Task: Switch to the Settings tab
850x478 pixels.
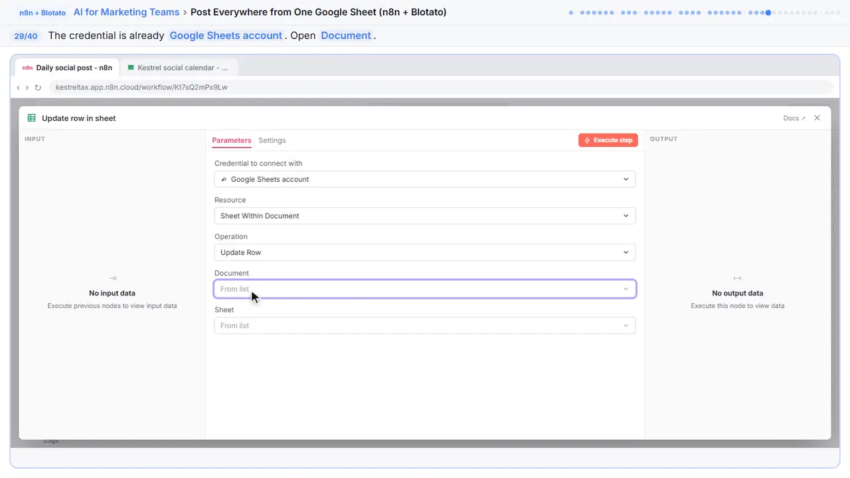Action: pos(272,140)
